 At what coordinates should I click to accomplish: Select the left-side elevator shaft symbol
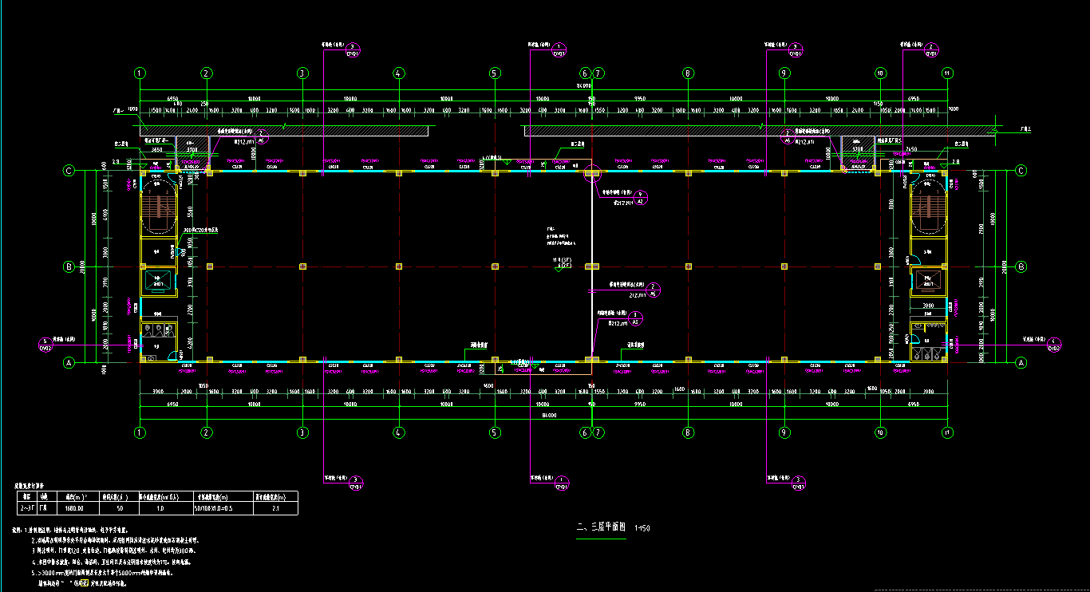(x=158, y=280)
